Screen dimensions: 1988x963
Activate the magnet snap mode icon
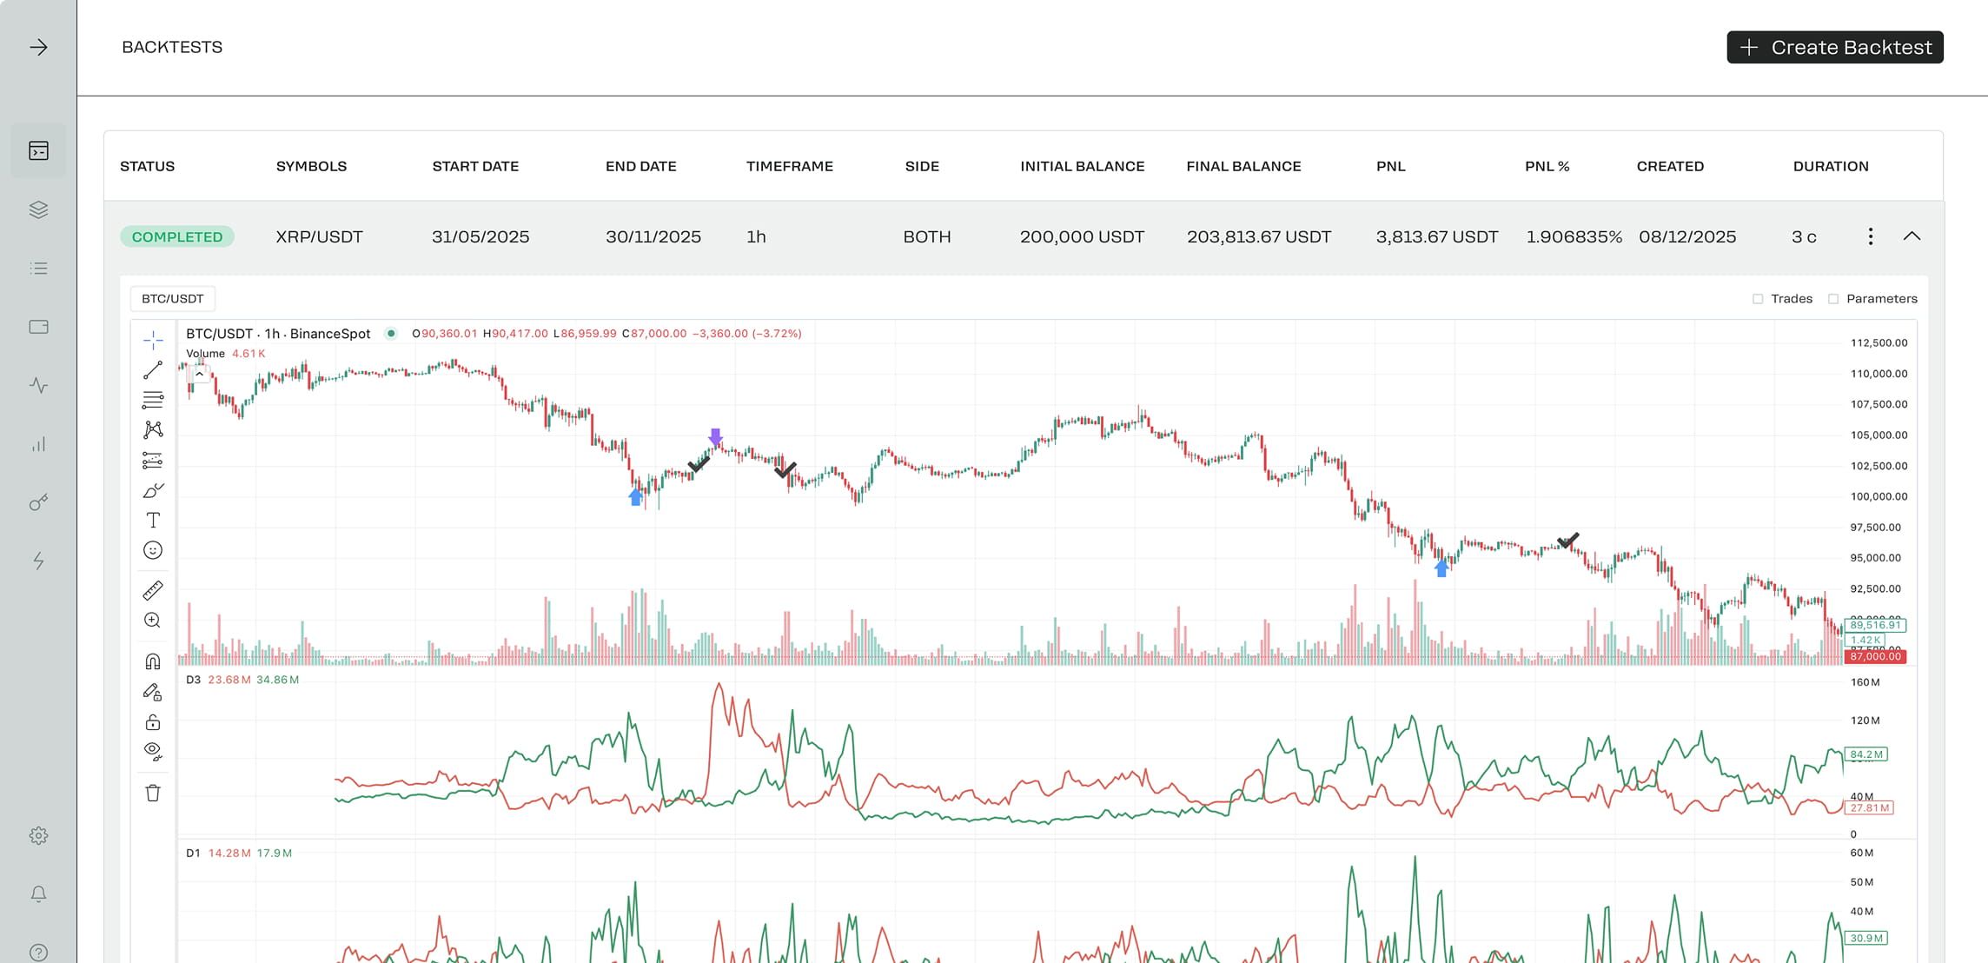pyautogui.click(x=153, y=662)
